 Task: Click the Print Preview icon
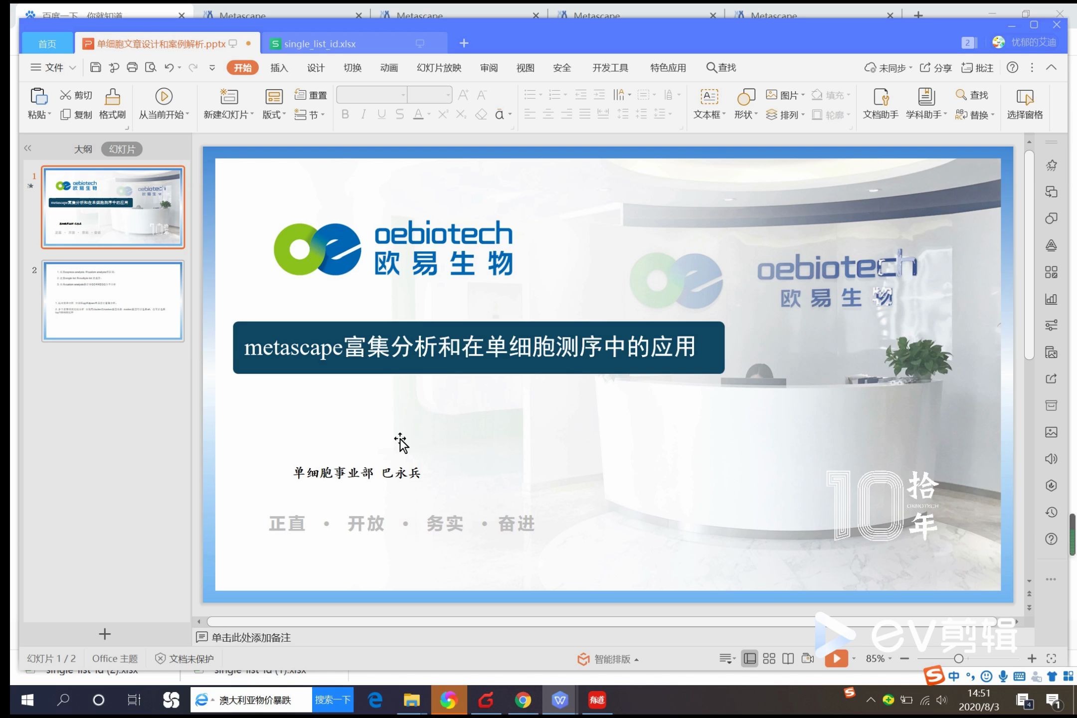coord(151,67)
